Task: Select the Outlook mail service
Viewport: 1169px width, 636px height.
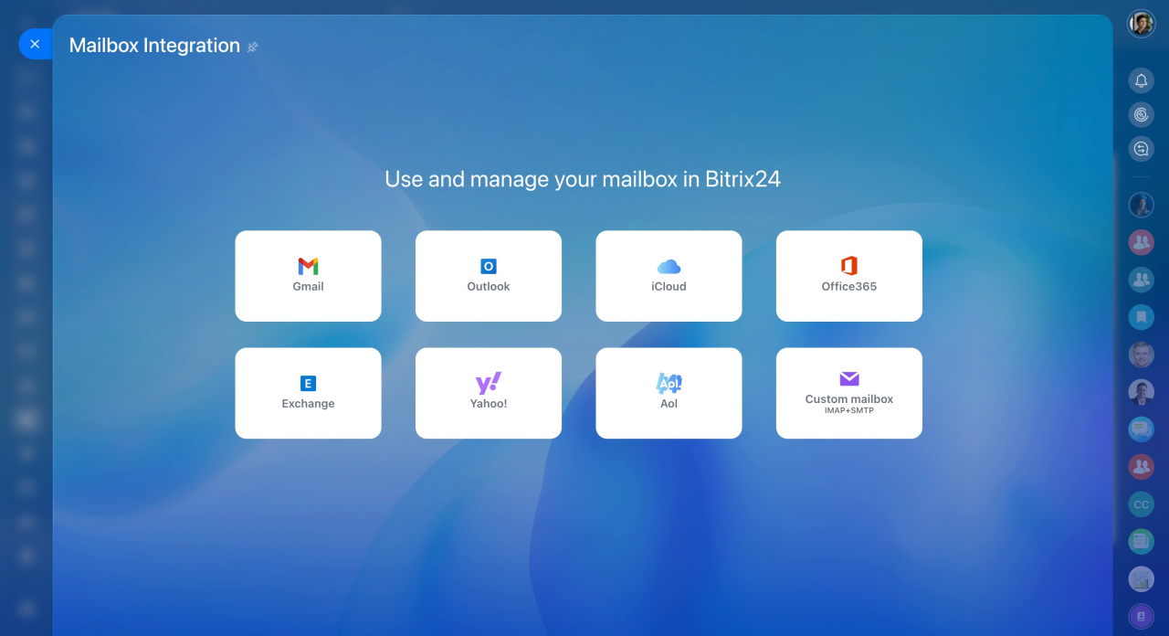Action: click(x=489, y=276)
